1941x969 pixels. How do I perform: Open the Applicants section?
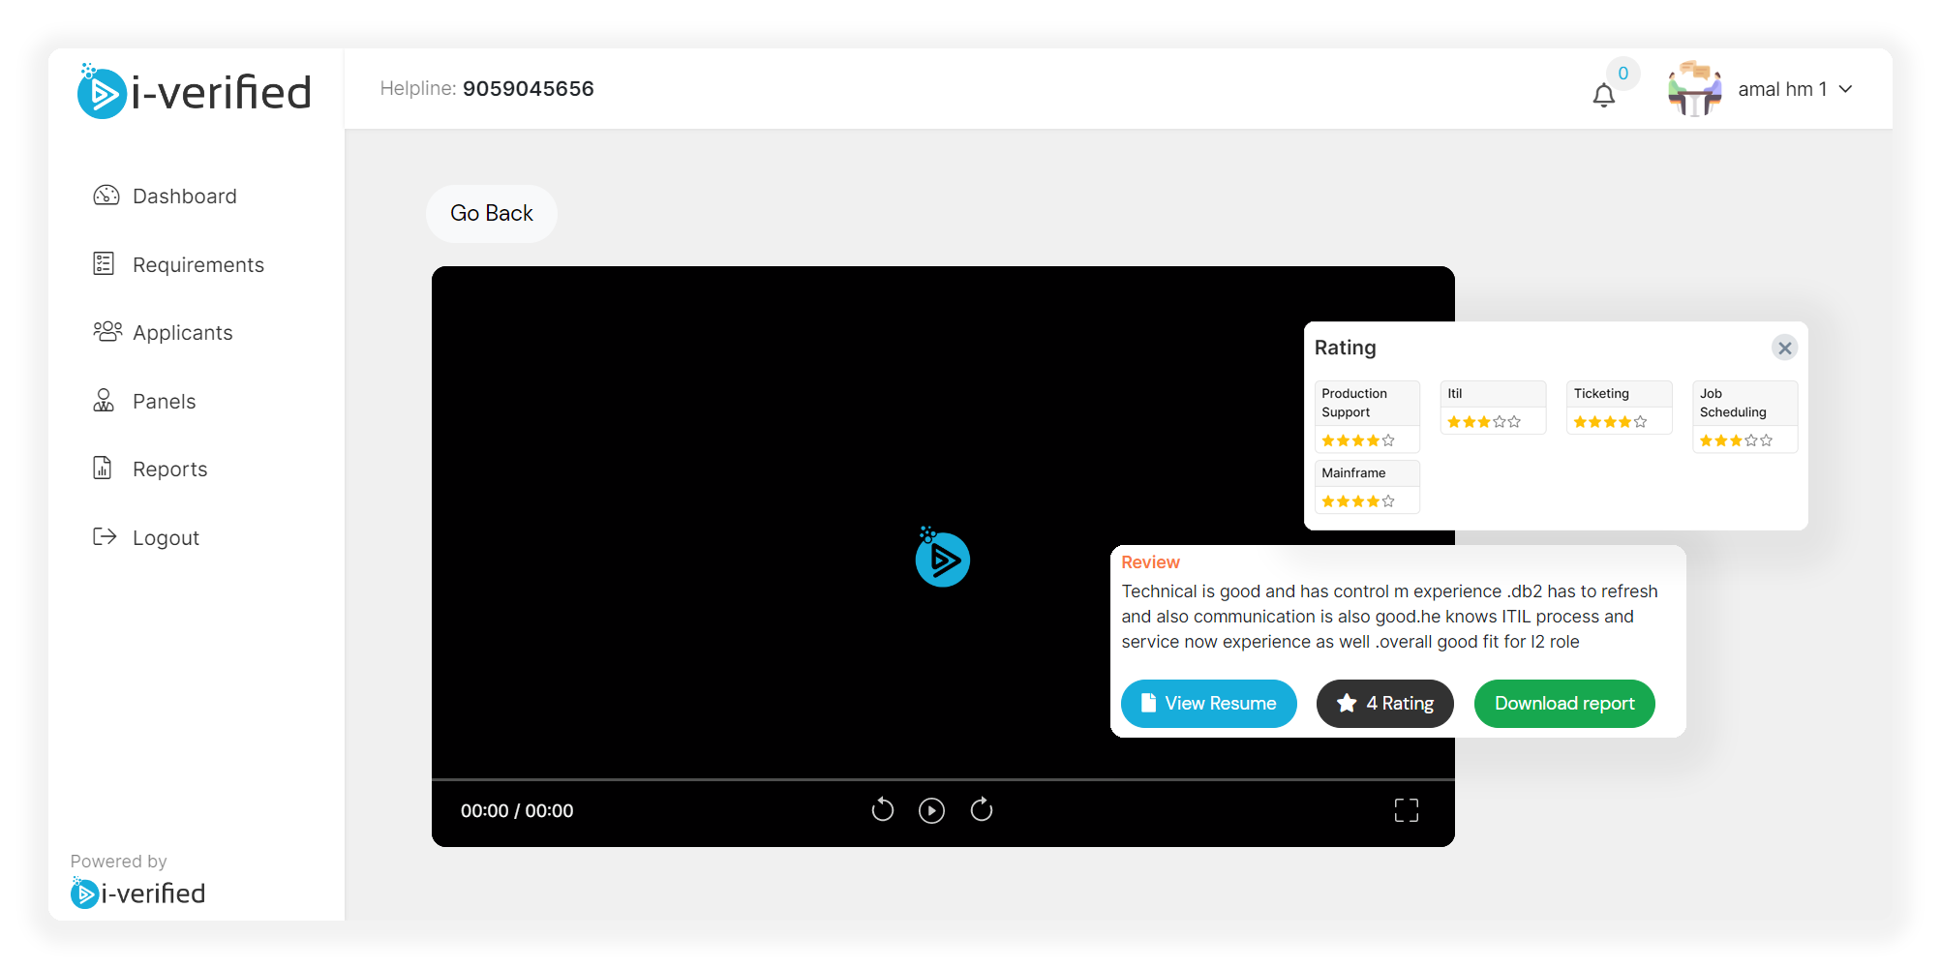[182, 333]
